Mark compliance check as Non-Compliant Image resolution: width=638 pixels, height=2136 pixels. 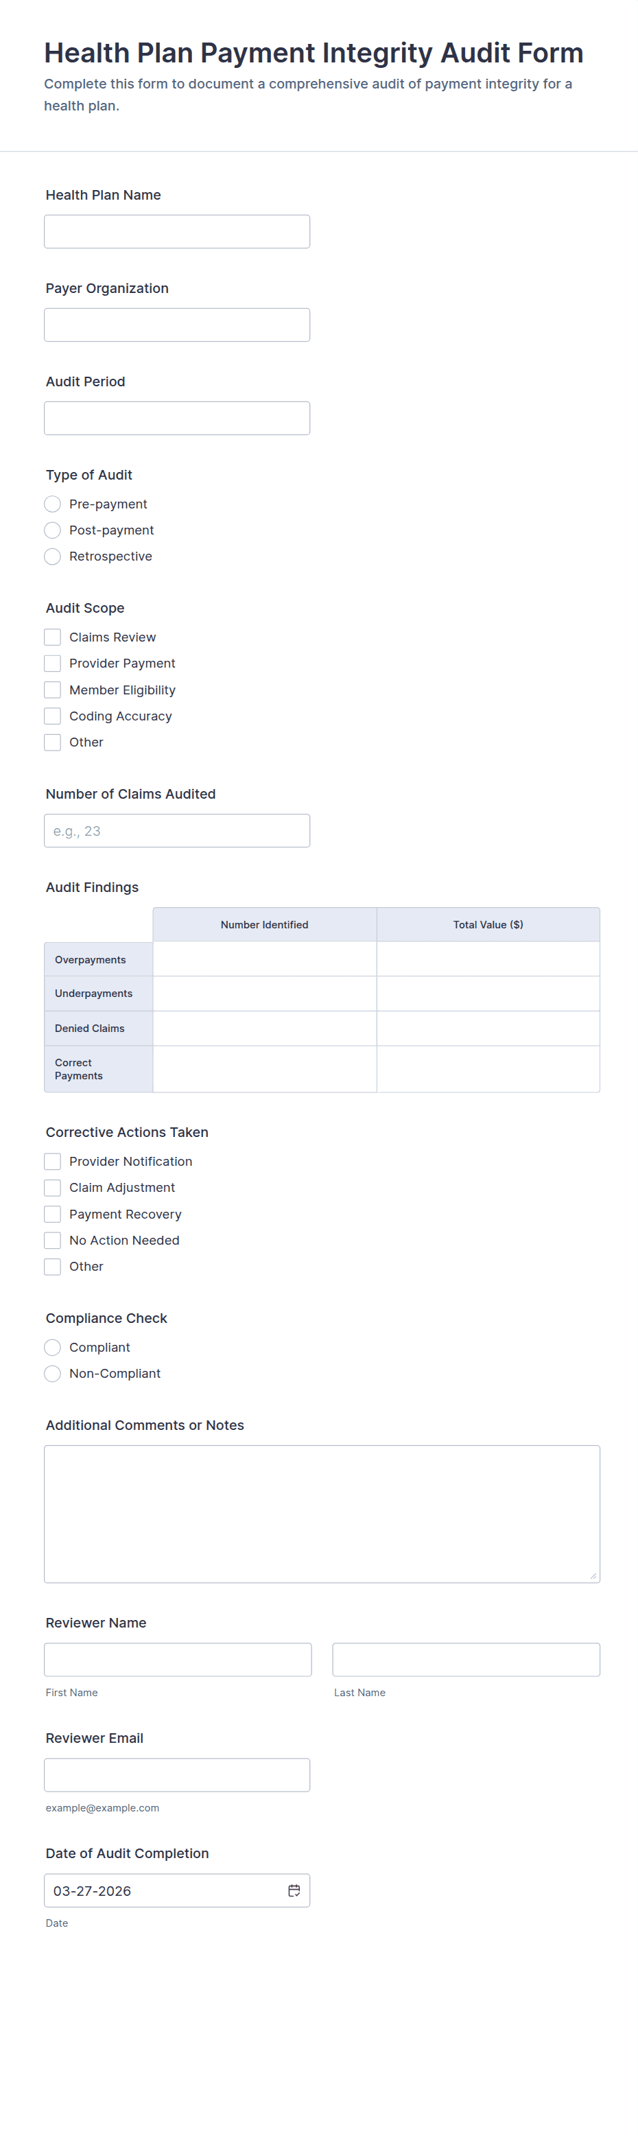coord(52,1373)
